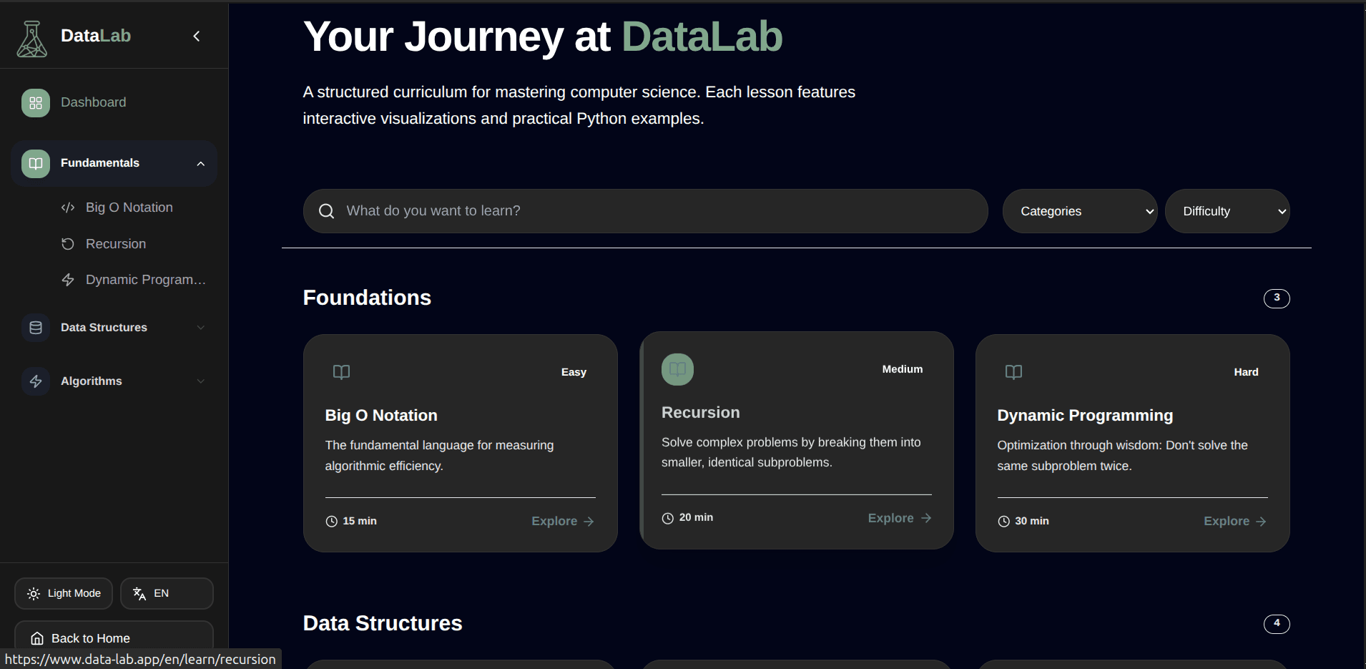Click the Big O Notation code icon
The width and height of the screenshot is (1366, 669).
click(x=68, y=207)
